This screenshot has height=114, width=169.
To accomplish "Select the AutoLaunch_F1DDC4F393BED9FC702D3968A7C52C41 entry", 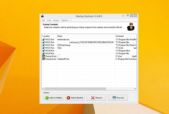I will [92, 42].
